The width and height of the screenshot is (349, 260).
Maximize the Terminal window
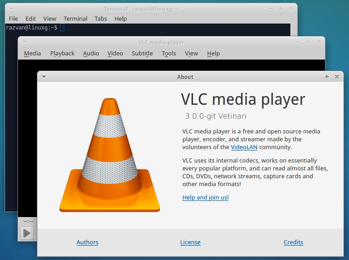click(281, 9)
